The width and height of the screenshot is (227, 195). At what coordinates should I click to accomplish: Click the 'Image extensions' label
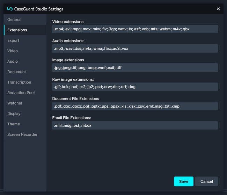tap(68, 60)
